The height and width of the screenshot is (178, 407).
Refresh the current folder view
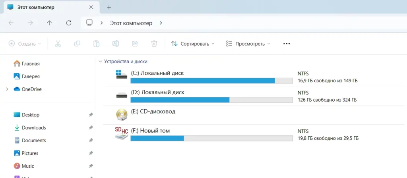click(x=68, y=23)
